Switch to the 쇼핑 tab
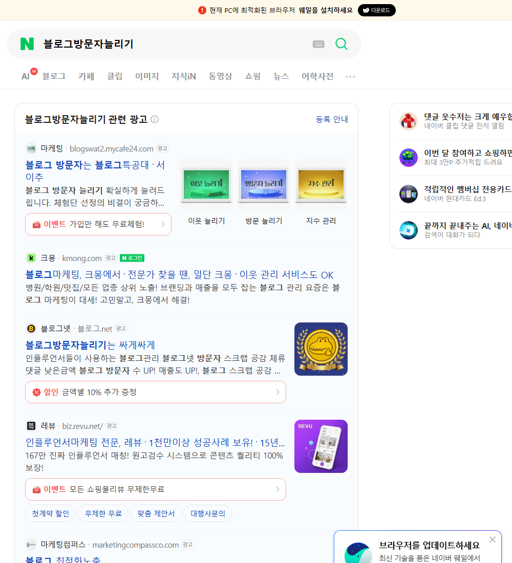The height and width of the screenshot is (563, 512). (x=252, y=76)
